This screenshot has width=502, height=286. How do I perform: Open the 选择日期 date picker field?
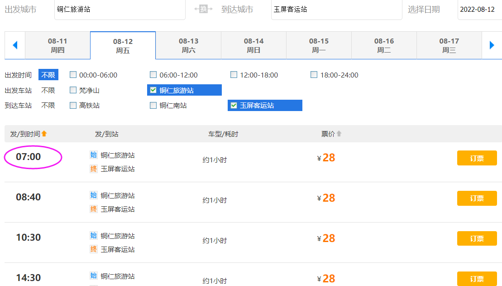479,10
